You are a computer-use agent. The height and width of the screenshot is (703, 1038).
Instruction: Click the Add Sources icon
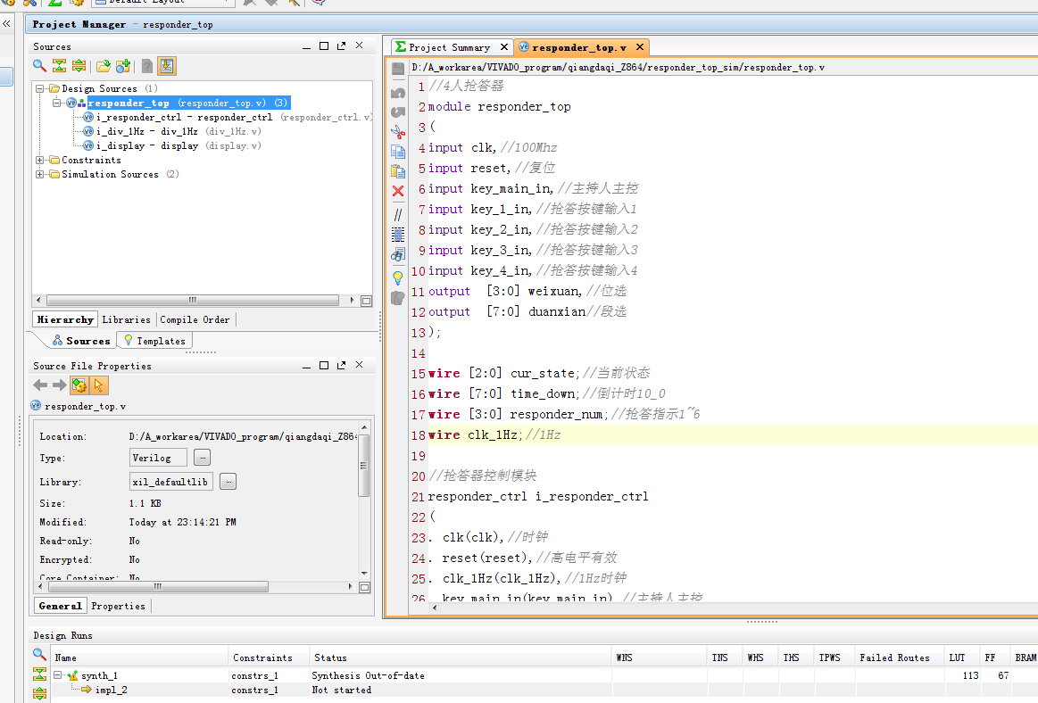(123, 65)
